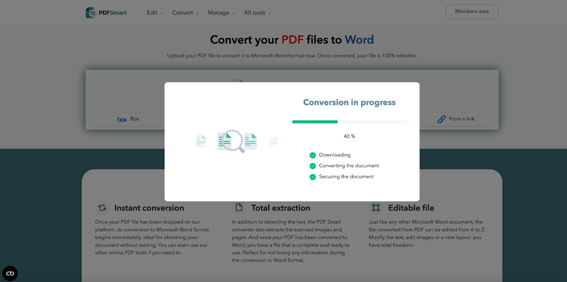This screenshot has width=567, height=282.
Task: Click the Instant conversion refresh icon
Action: pyautogui.click(x=102, y=208)
